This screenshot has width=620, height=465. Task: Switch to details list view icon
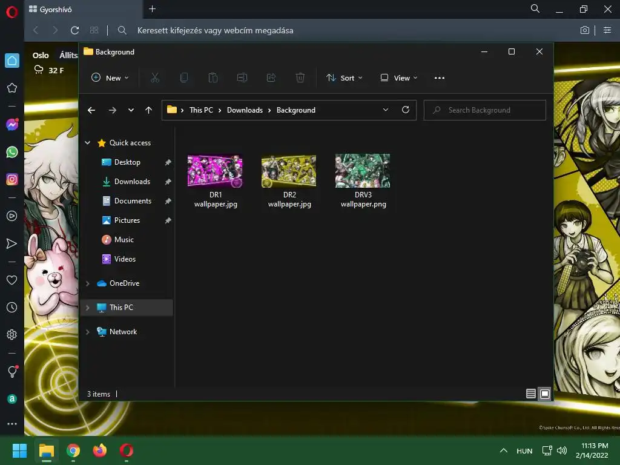pyautogui.click(x=530, y=394)
